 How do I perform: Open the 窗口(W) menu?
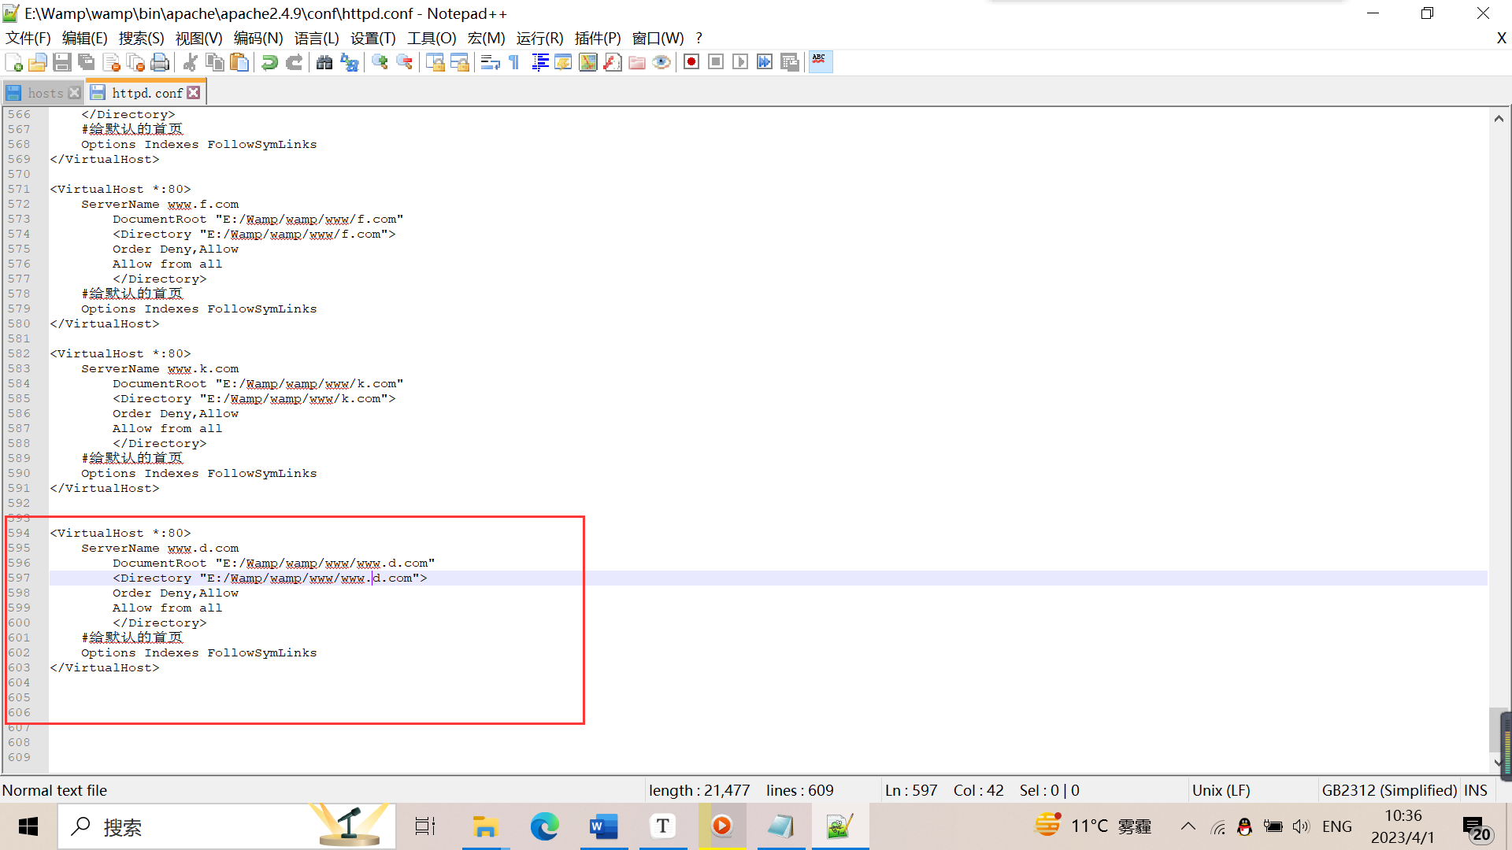coord(658,38)
